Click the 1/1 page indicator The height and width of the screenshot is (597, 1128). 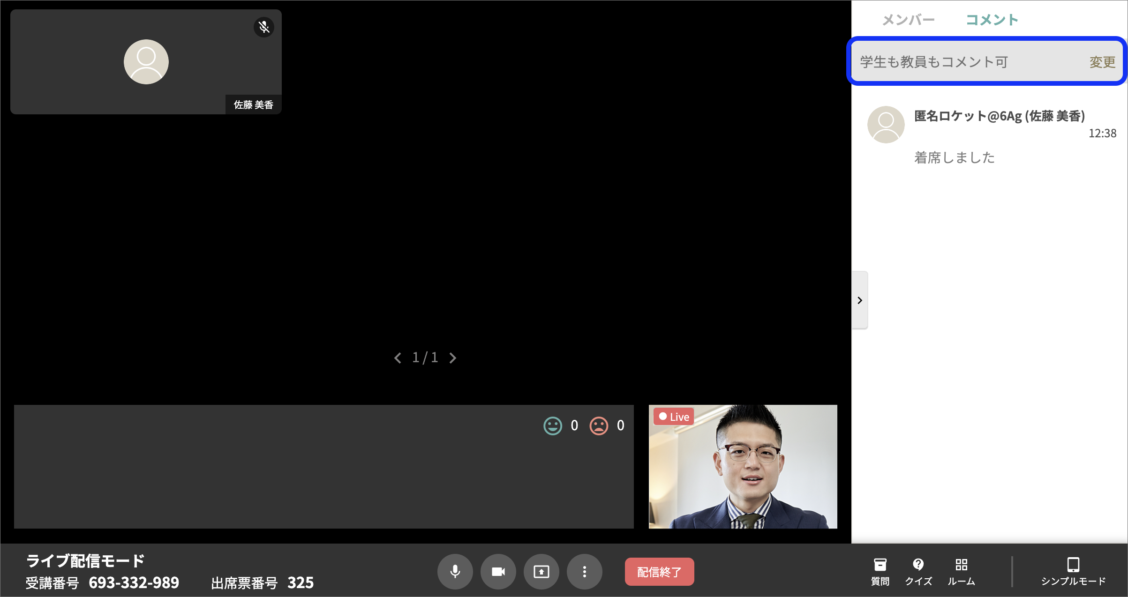tap(425, 358)
